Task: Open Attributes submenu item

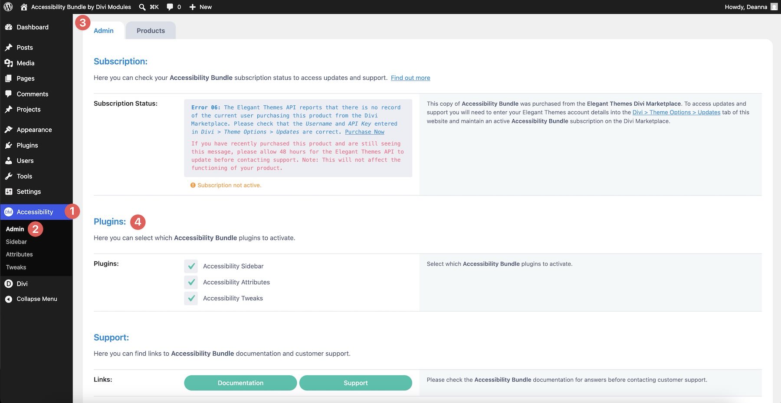Action: pyautogui.click(x=20, y=254)
